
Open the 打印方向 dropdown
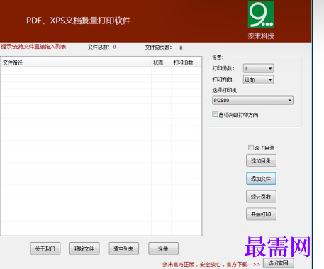tap(258, 80)
